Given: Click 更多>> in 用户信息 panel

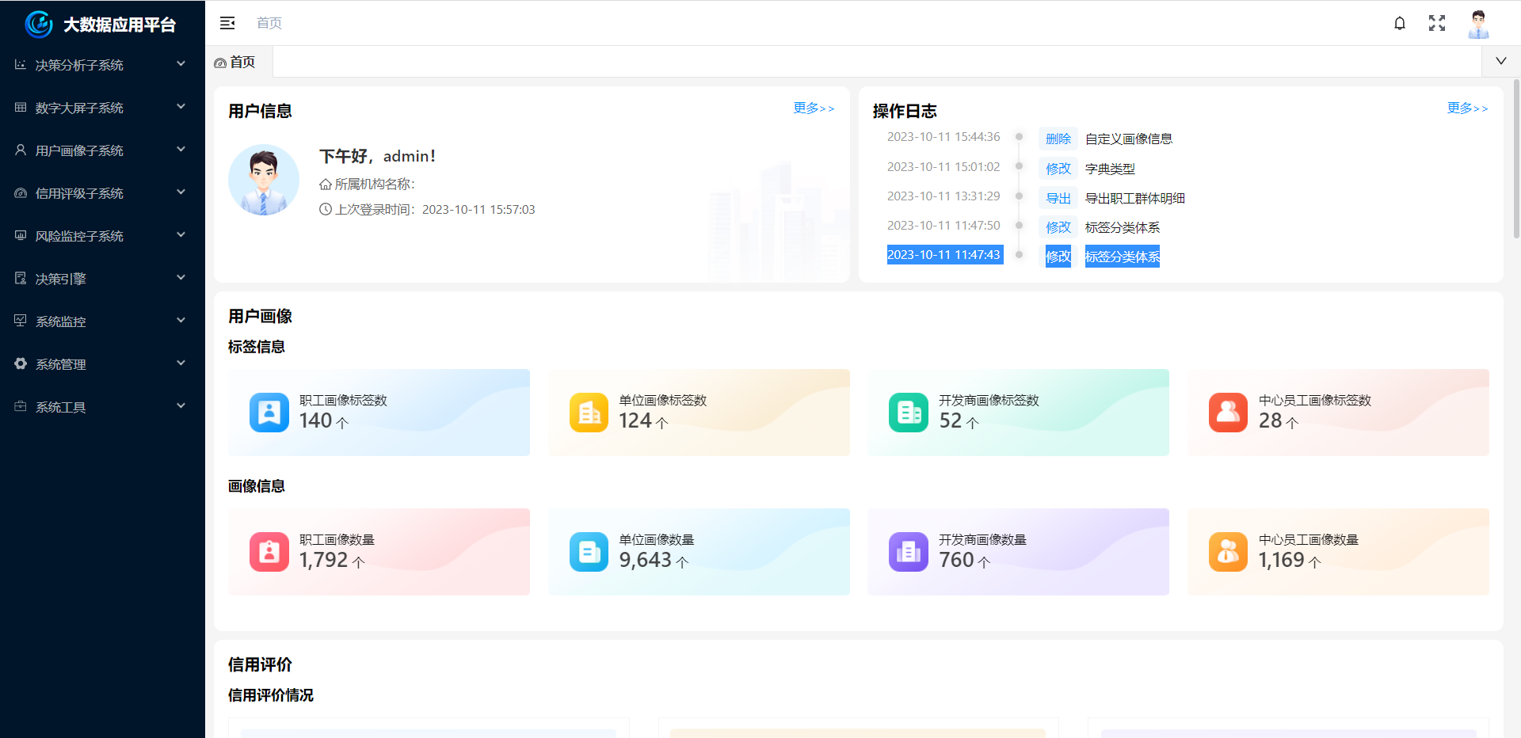Looking at the screenshot, I should coord(814,108).
